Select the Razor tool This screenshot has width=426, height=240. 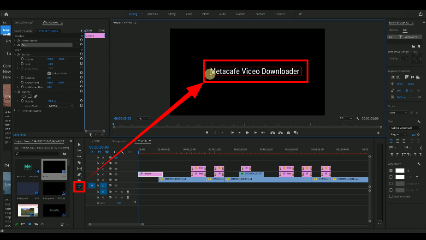[x=79, y=162]
